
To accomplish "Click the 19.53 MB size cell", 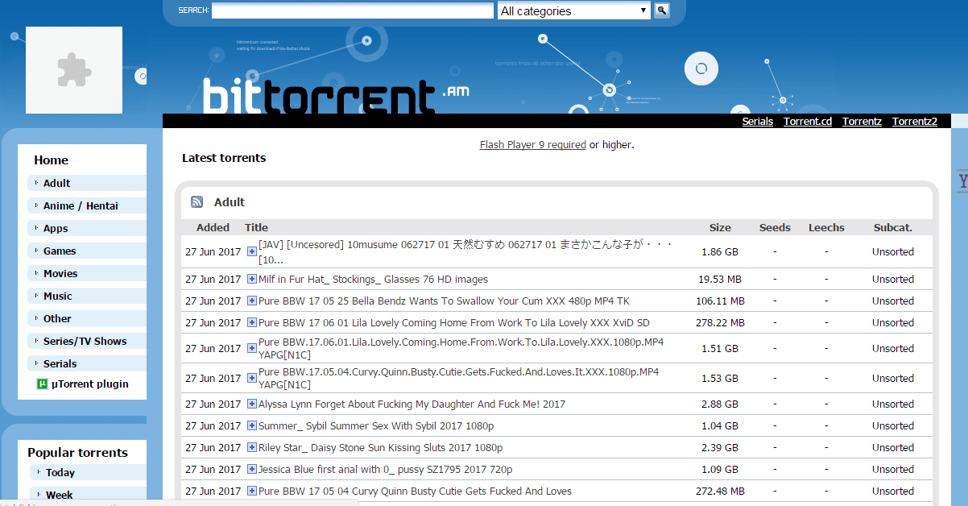I will (720, 279).
